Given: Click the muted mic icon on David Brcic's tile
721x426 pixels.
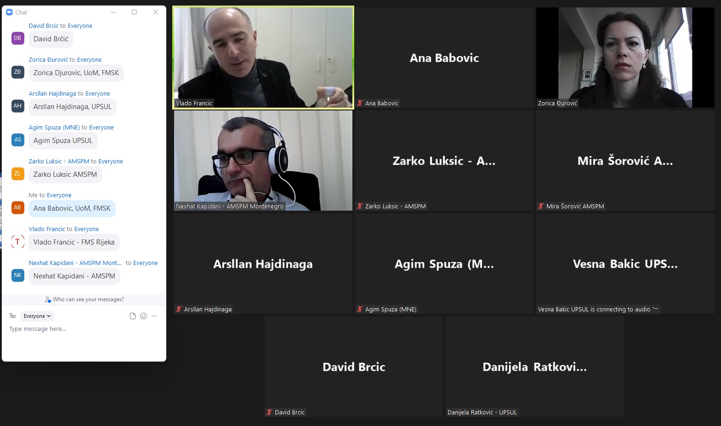Looking at the screenshot, I should coord(269,412).
